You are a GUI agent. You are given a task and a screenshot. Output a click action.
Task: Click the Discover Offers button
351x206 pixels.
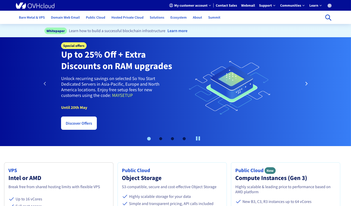coord(79,123)
